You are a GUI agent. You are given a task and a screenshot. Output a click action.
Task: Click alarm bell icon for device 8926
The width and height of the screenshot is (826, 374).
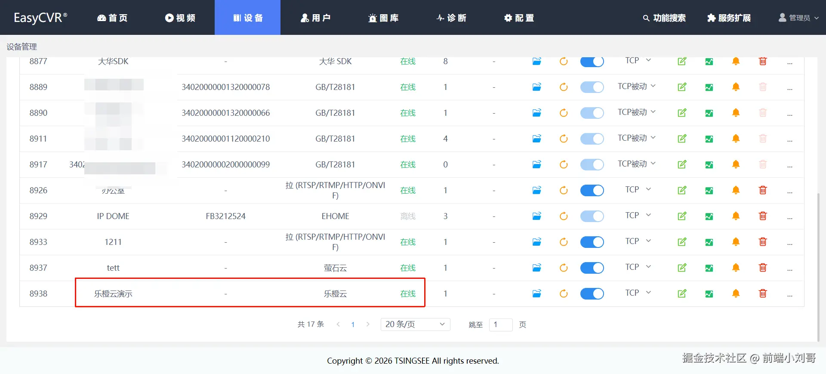[x=736, y=190]
